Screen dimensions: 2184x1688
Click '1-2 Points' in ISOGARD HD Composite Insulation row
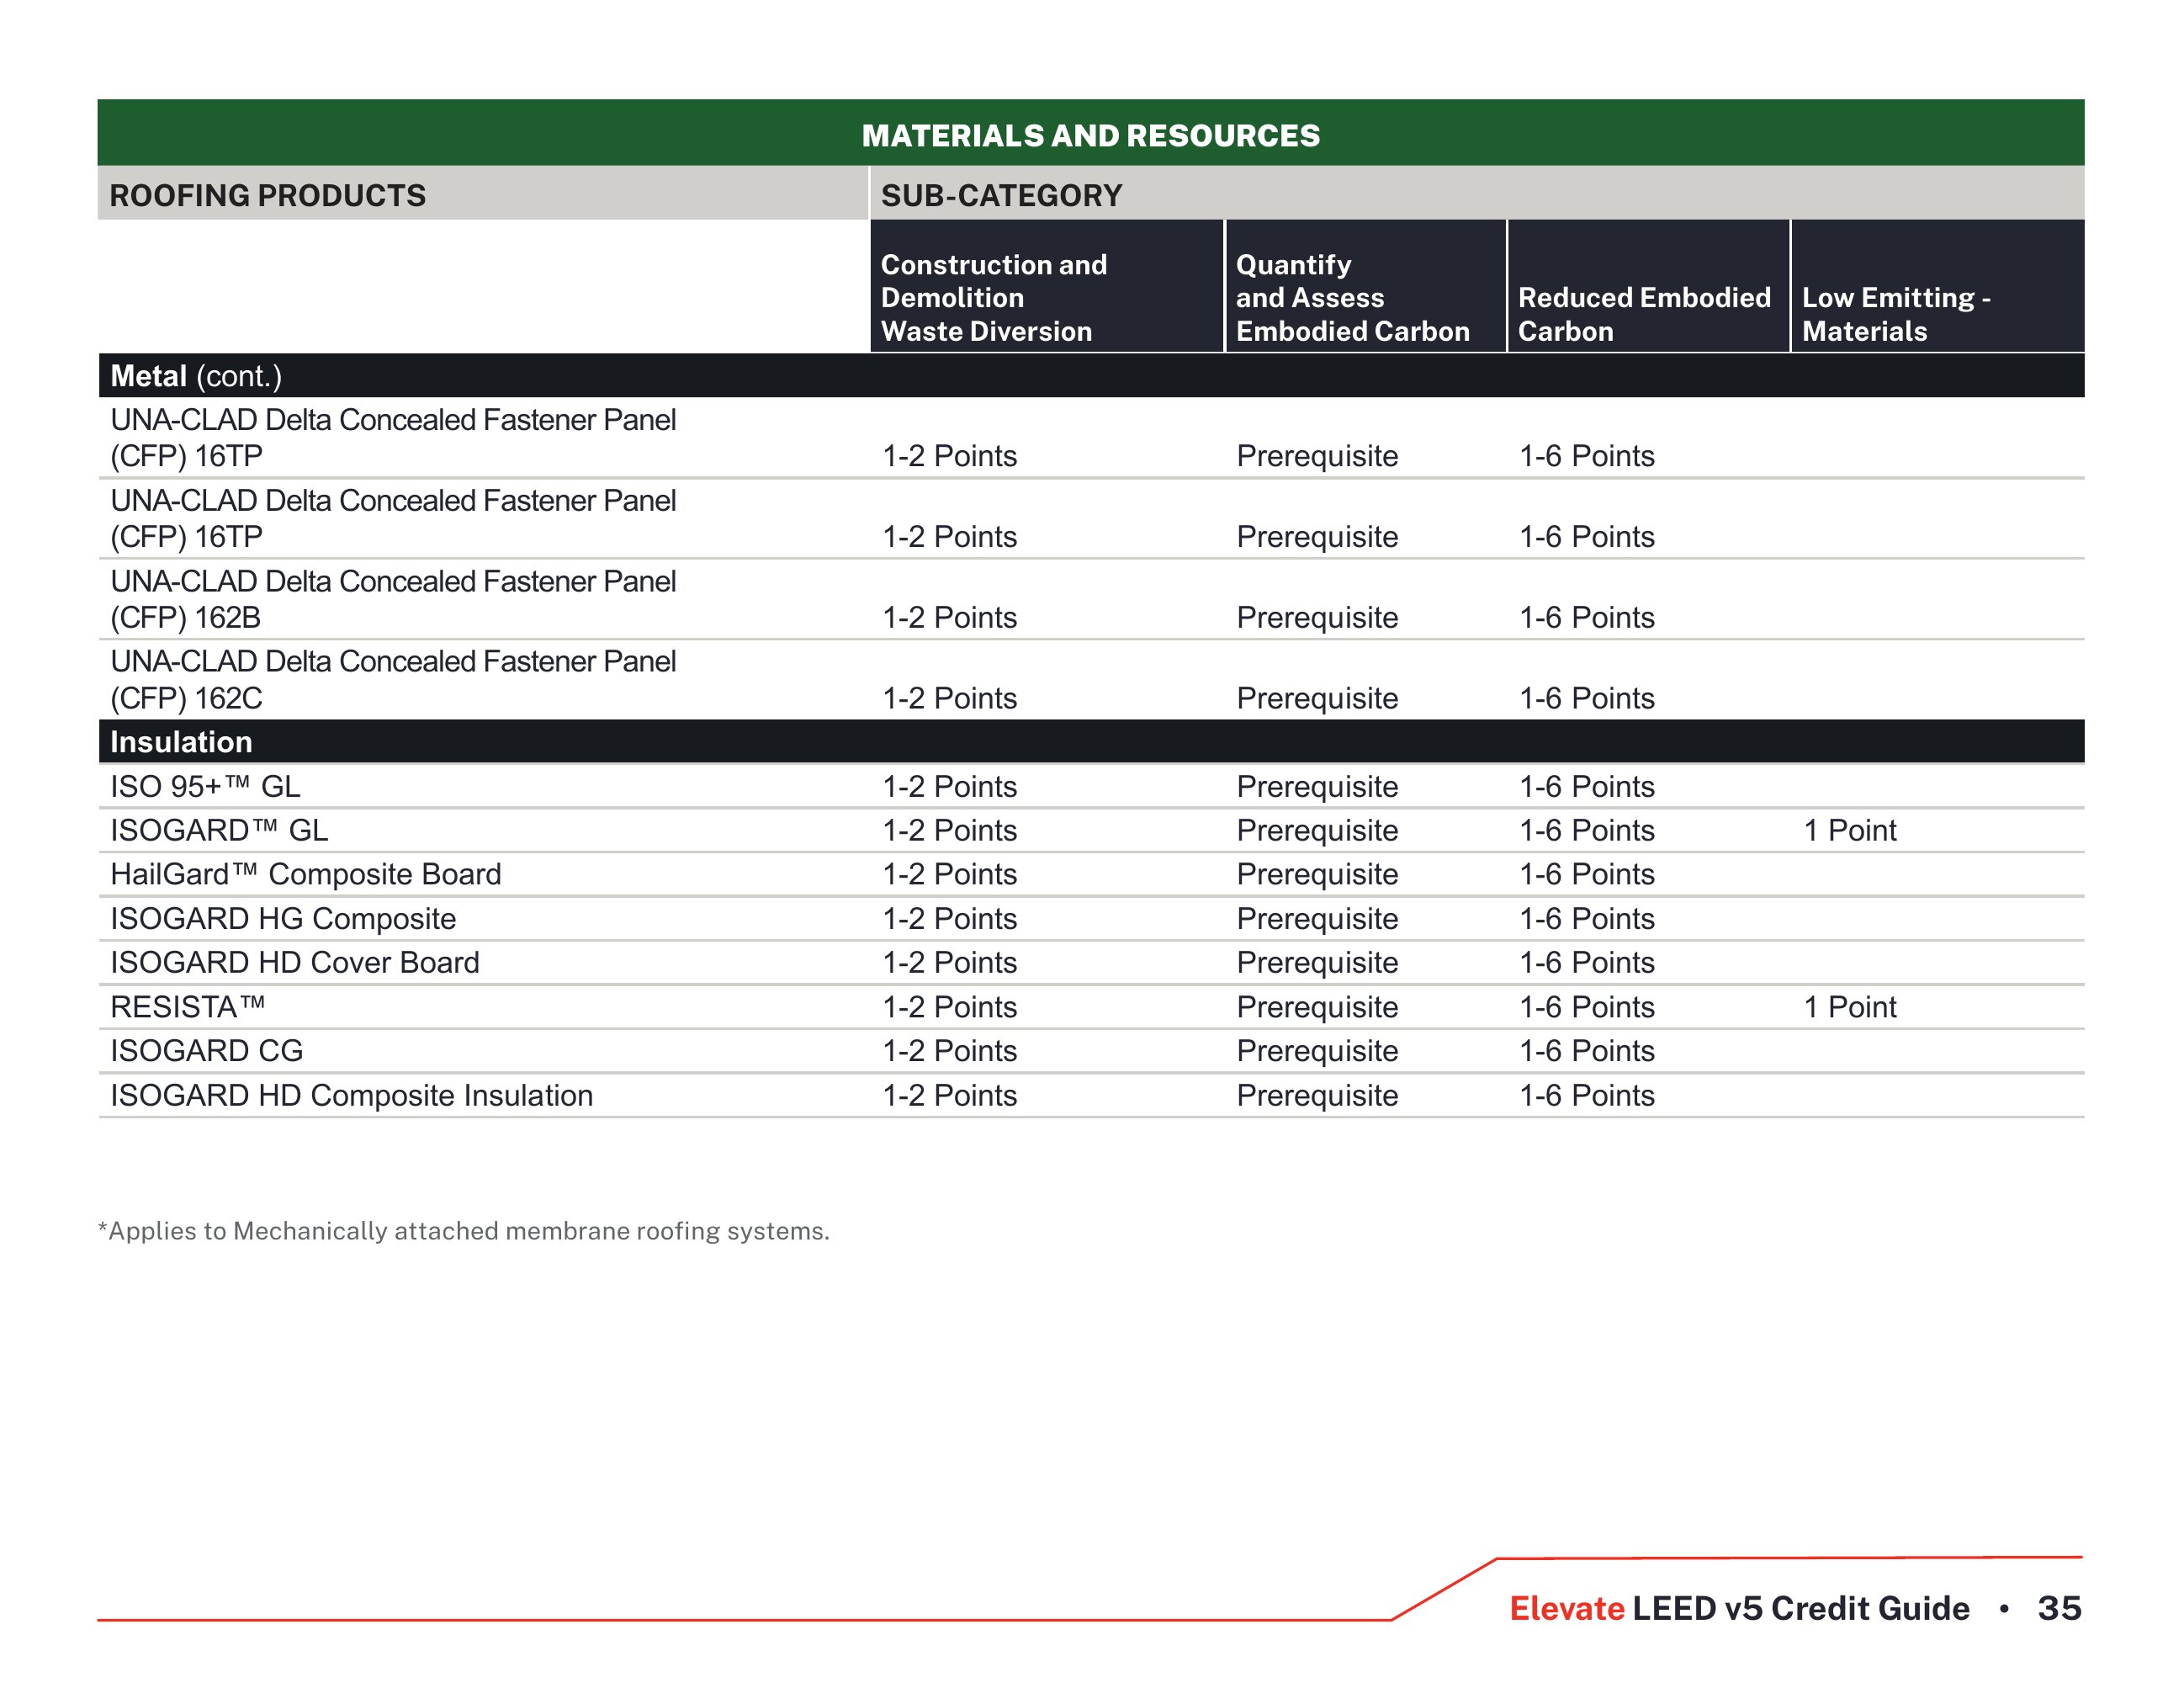pyautogui.click(x=949, y=1095)
